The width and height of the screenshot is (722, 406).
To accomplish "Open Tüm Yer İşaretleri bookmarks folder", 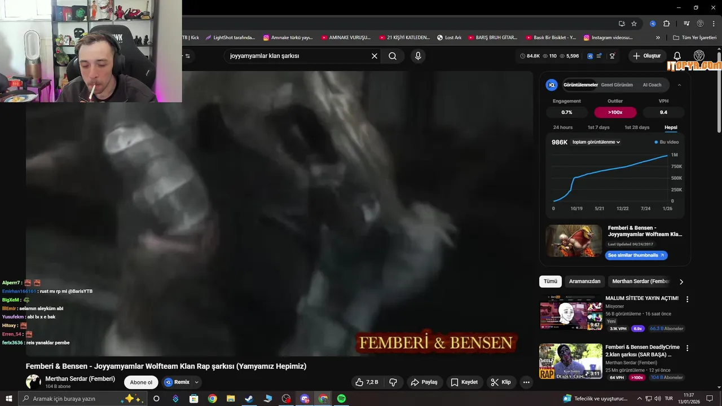I will pos(695,38).
